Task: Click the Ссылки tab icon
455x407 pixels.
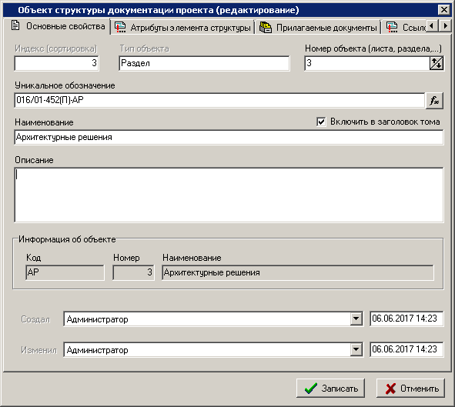Action: click(392, 27)
